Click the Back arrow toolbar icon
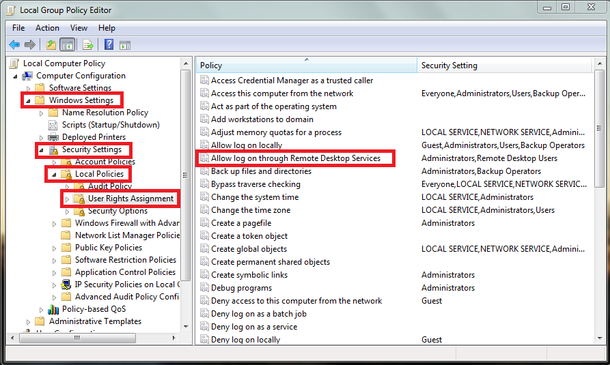The image size is (610, 365). [14, 45]
